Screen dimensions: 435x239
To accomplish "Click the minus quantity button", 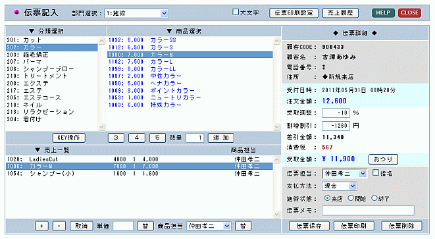I will pos(59,226).
